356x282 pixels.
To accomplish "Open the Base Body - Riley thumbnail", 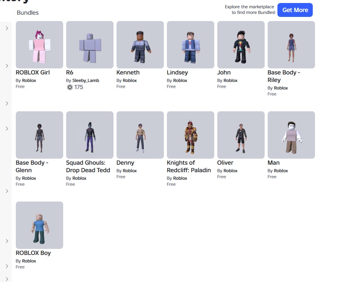I will [291, 45].
